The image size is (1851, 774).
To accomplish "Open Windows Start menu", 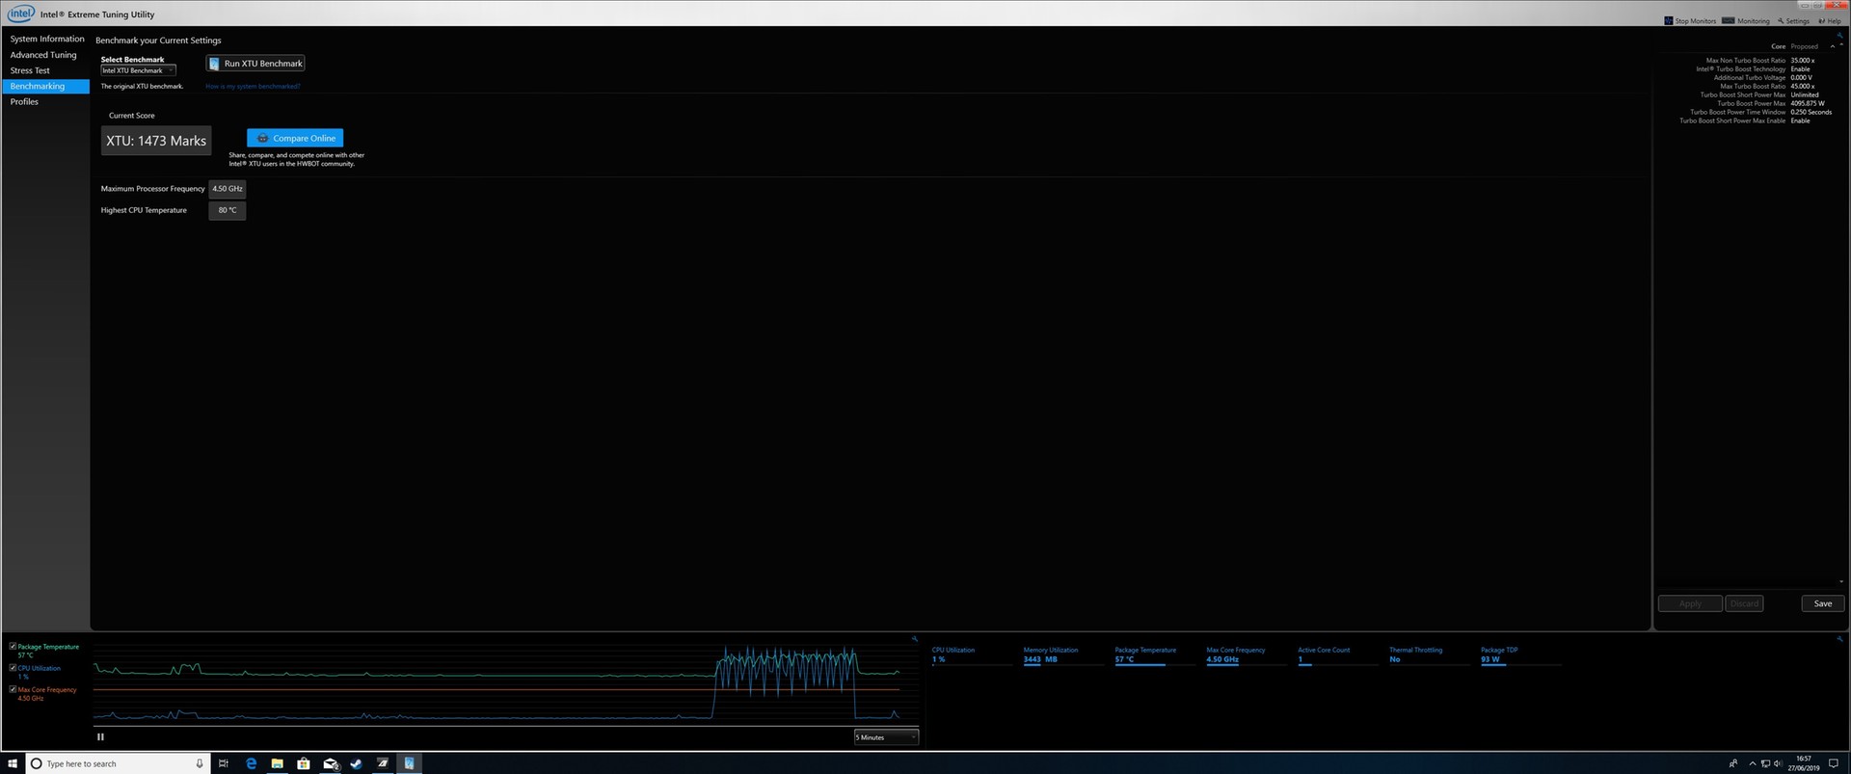I will (13, 763).
